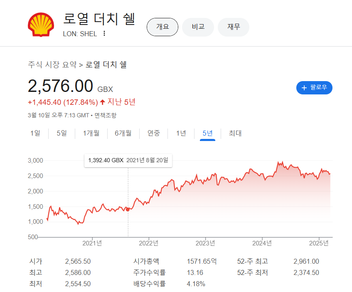352x292 pixels.
Task: Click the Shell logo icon
Action: tap(41, 25)
